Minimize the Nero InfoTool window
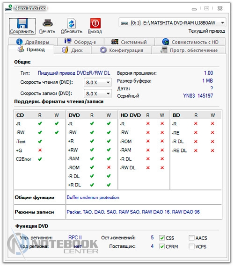234x266 pixels. (194, 9)
